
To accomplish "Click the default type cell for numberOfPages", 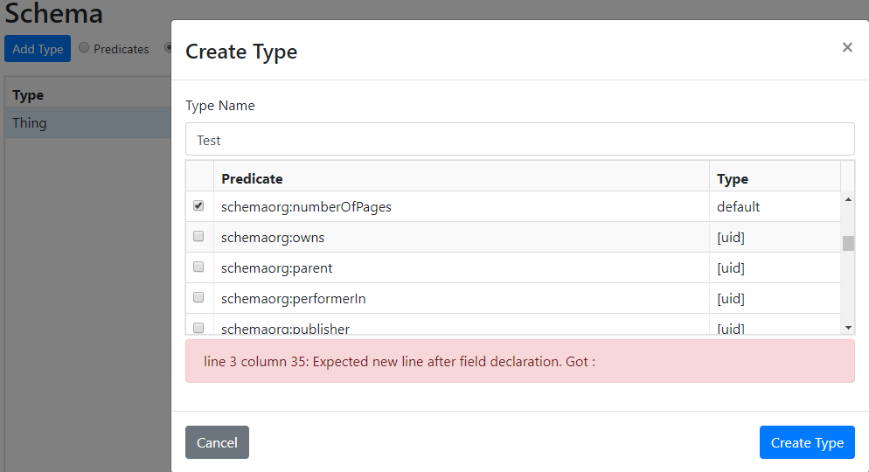I will coord(739,207).
